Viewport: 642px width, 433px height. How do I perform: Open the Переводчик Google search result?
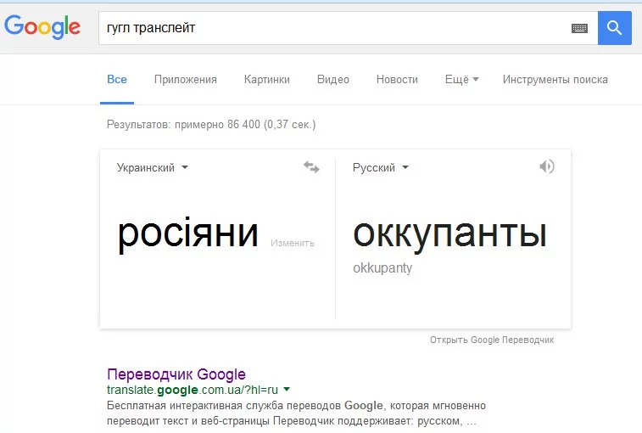click(176, 374)
